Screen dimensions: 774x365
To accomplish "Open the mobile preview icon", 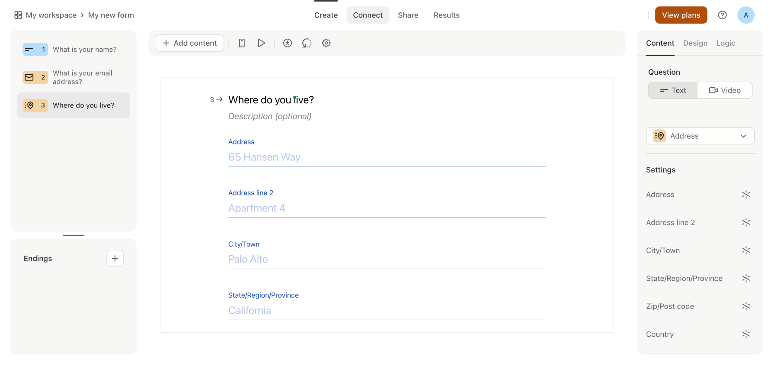I will 242,43.
